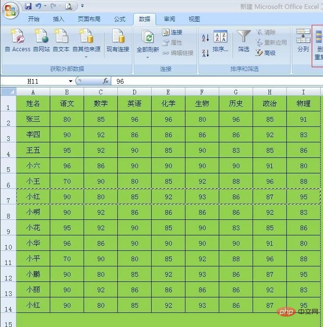The image size is (323, 327).
Task: Click the 高级 (Advanced) filter button
Action: point(266,53)
